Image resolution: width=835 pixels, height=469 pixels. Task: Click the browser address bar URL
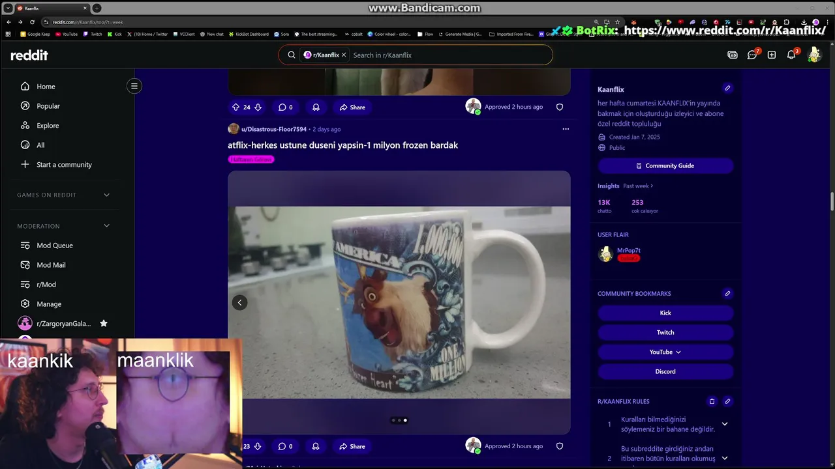point(88,22)
